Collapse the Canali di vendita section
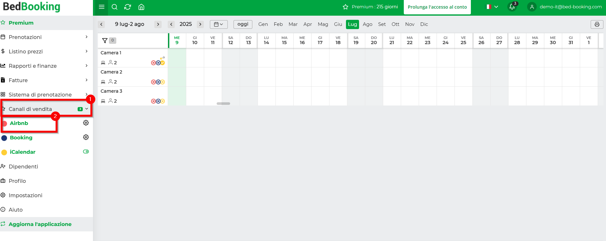Screen dimensions: 606x241 [x=87, y=109]
